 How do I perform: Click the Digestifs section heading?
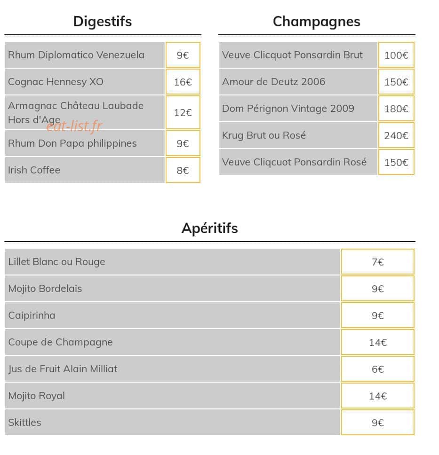point(103,22)
